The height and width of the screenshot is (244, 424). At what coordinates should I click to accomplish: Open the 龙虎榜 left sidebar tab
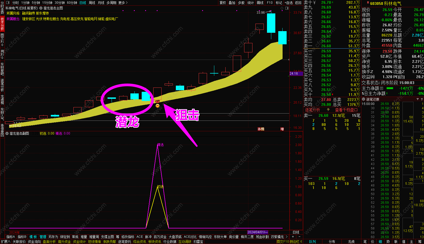click(2, 99)
